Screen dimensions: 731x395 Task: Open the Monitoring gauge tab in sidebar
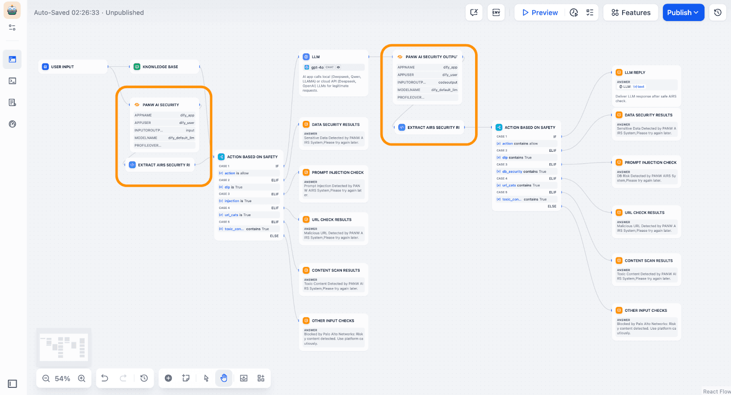tap(12, 124)
